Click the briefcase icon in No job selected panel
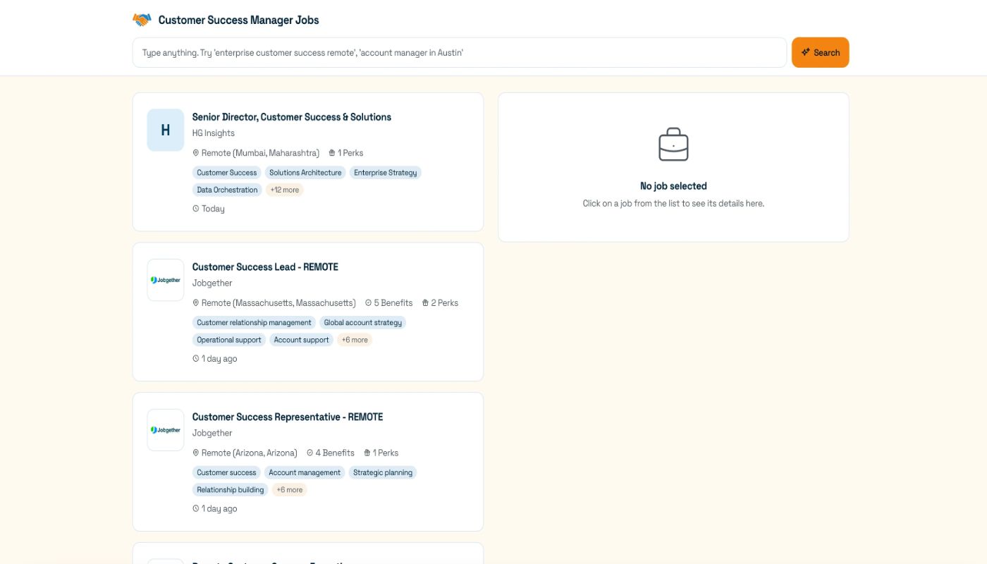 tap(673, 144)
